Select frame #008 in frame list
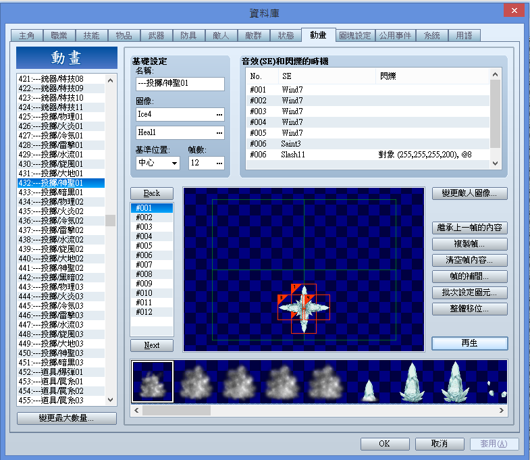This screenshot has height=460, width=530. click(x=152, y=274)
